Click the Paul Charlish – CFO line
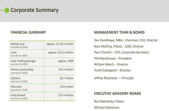This screenshot has width=169, height=111. tap(122, 52)
